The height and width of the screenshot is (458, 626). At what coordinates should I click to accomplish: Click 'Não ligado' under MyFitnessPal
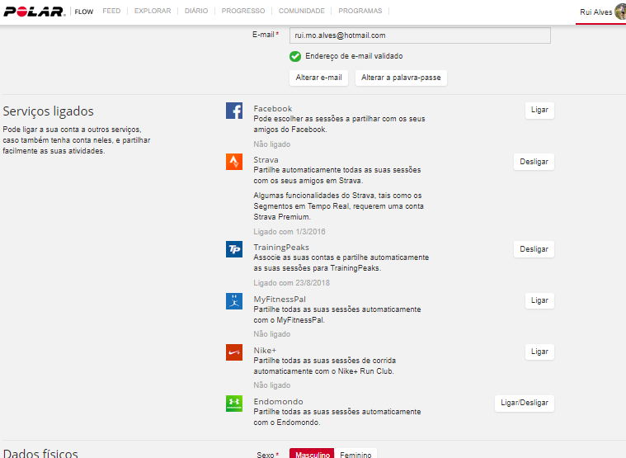pos(272,334)
